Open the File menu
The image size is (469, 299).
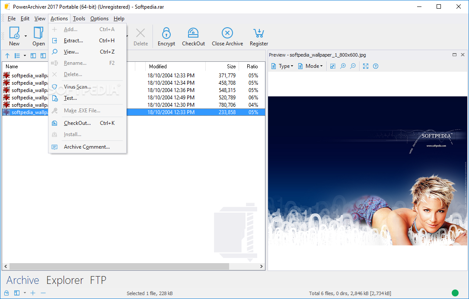[x=12, y=19]
